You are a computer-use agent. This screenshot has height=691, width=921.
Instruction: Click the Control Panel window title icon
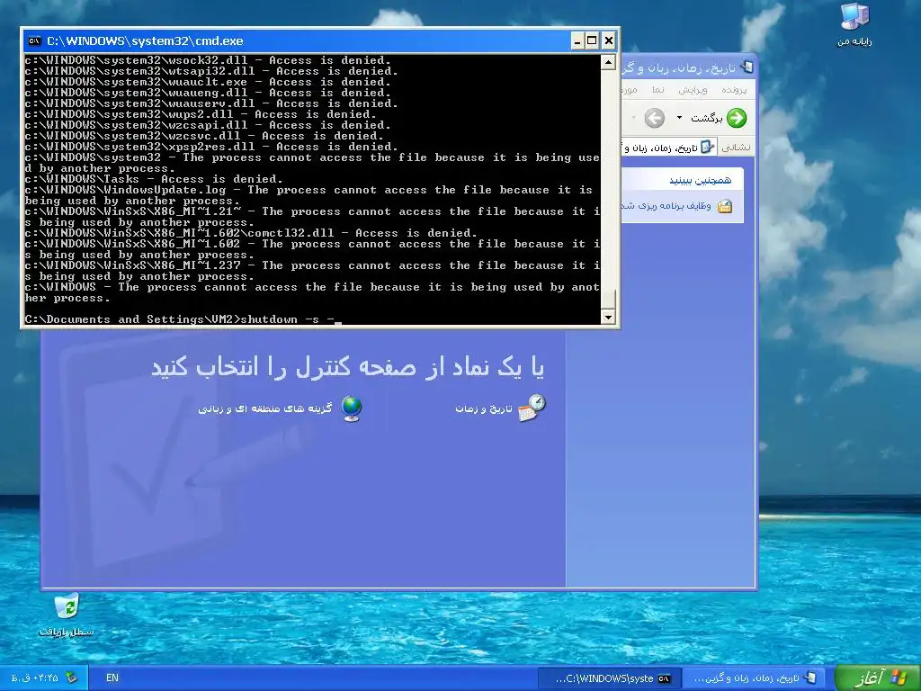747,67
